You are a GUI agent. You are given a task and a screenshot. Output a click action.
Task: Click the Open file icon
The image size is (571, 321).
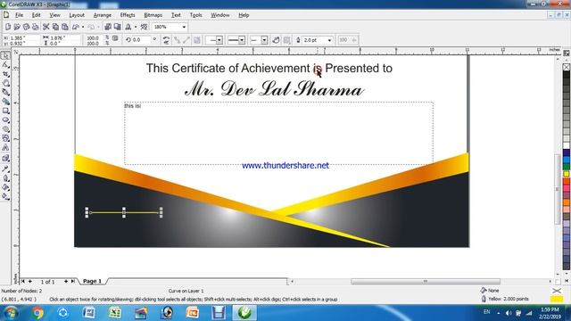(x=17, y=27)
